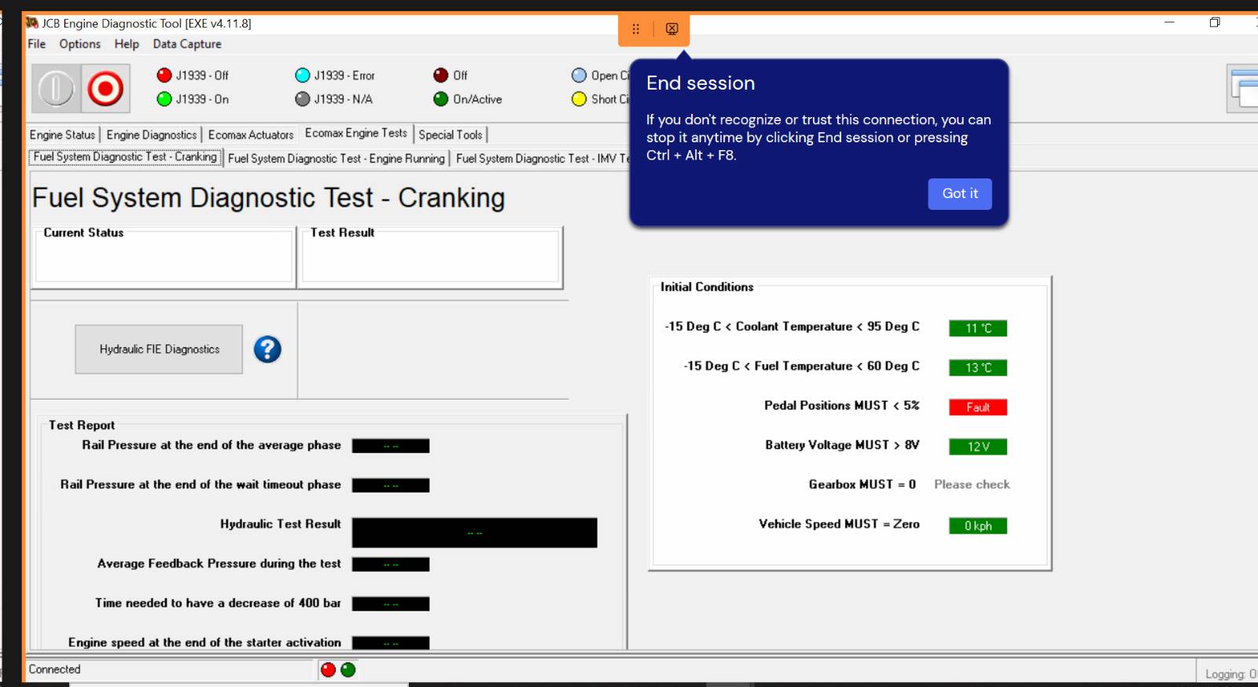The height and width of the screenshot is (687, 1258).
Task: Click the Test Report group label
Action: tap(82, 425)
